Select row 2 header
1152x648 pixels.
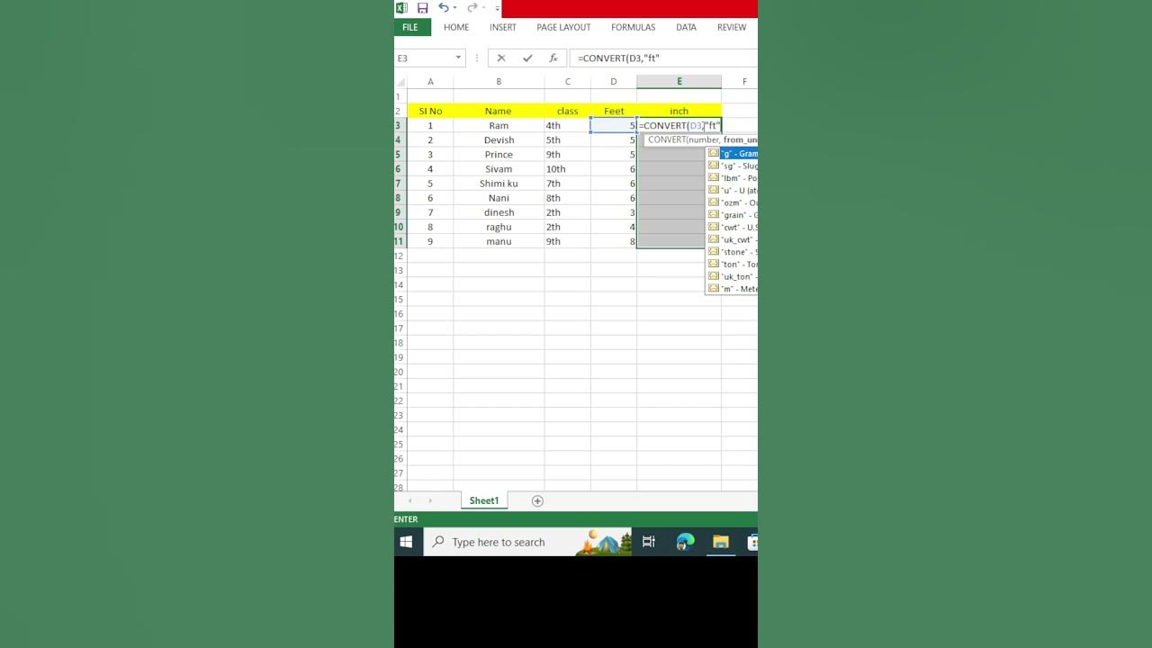click(400, 111)
